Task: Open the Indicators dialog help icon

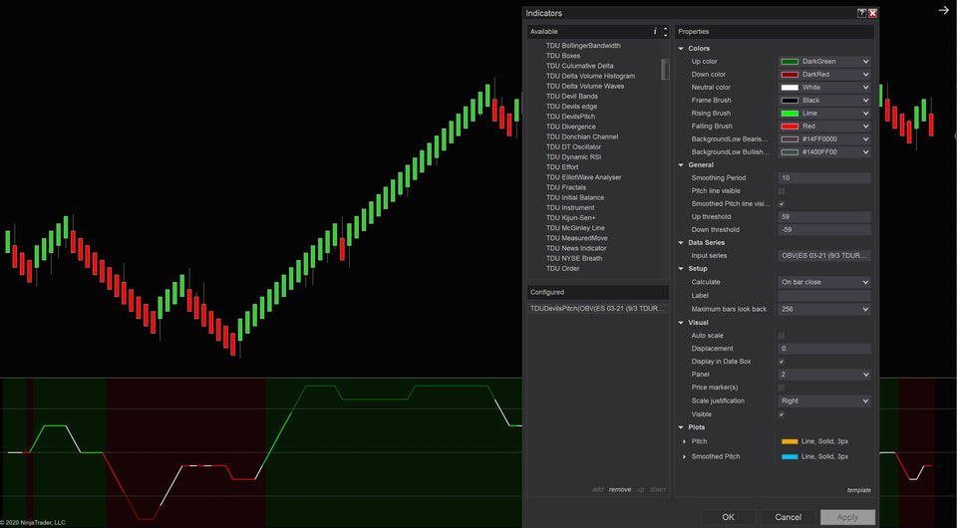Action: (x=861, y=13)
